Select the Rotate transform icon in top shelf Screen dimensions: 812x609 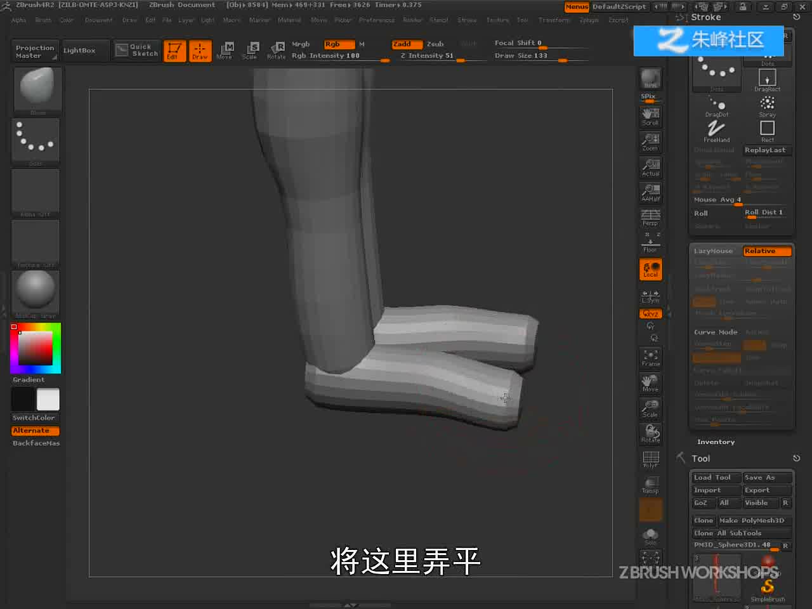pos(276,50)
